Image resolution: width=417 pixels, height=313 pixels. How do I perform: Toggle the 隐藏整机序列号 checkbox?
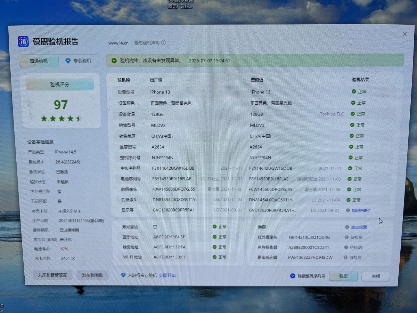(293, 276)
